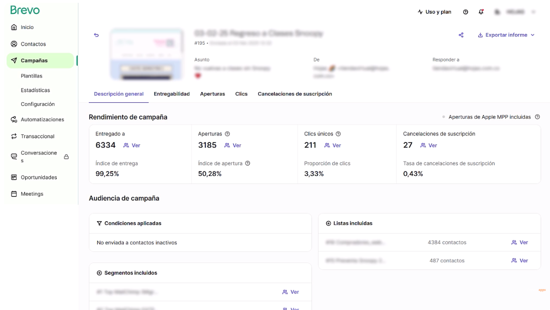The height and width of the screenshot is (310, 550).
Task: Click plus icon beside Listas incluidas
Action: coord(328,223)
